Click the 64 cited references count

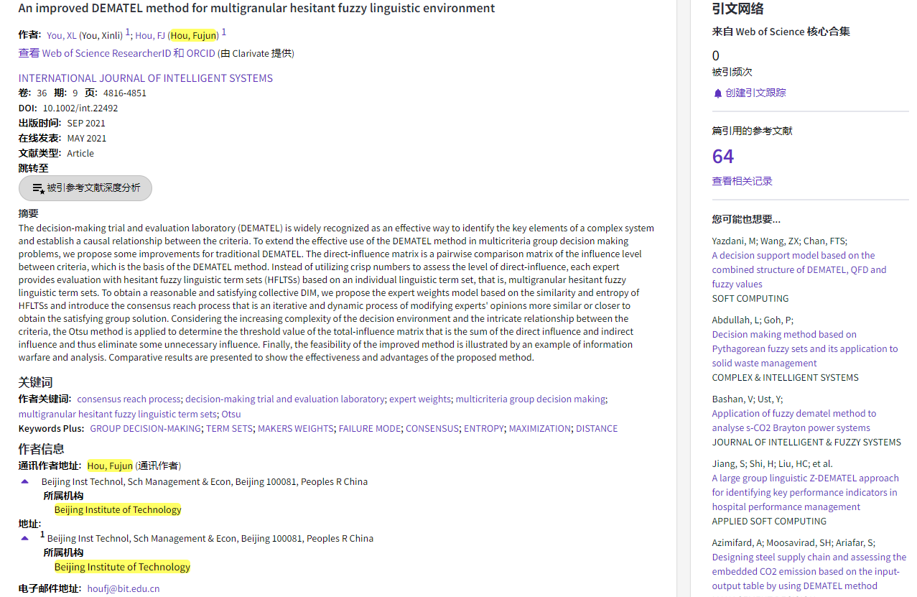(722, 157)
